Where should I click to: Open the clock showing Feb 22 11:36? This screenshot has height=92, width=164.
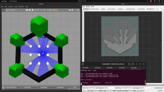point(82,1)
